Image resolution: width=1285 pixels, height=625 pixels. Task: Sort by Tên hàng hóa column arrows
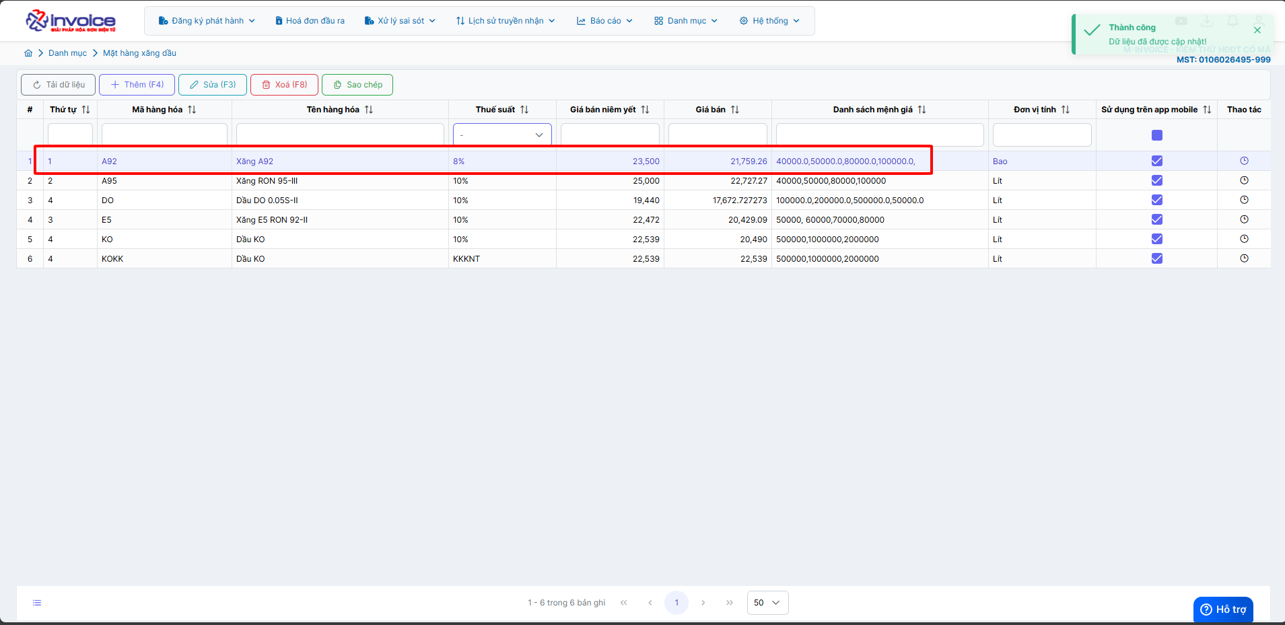[x=369, y=110]
